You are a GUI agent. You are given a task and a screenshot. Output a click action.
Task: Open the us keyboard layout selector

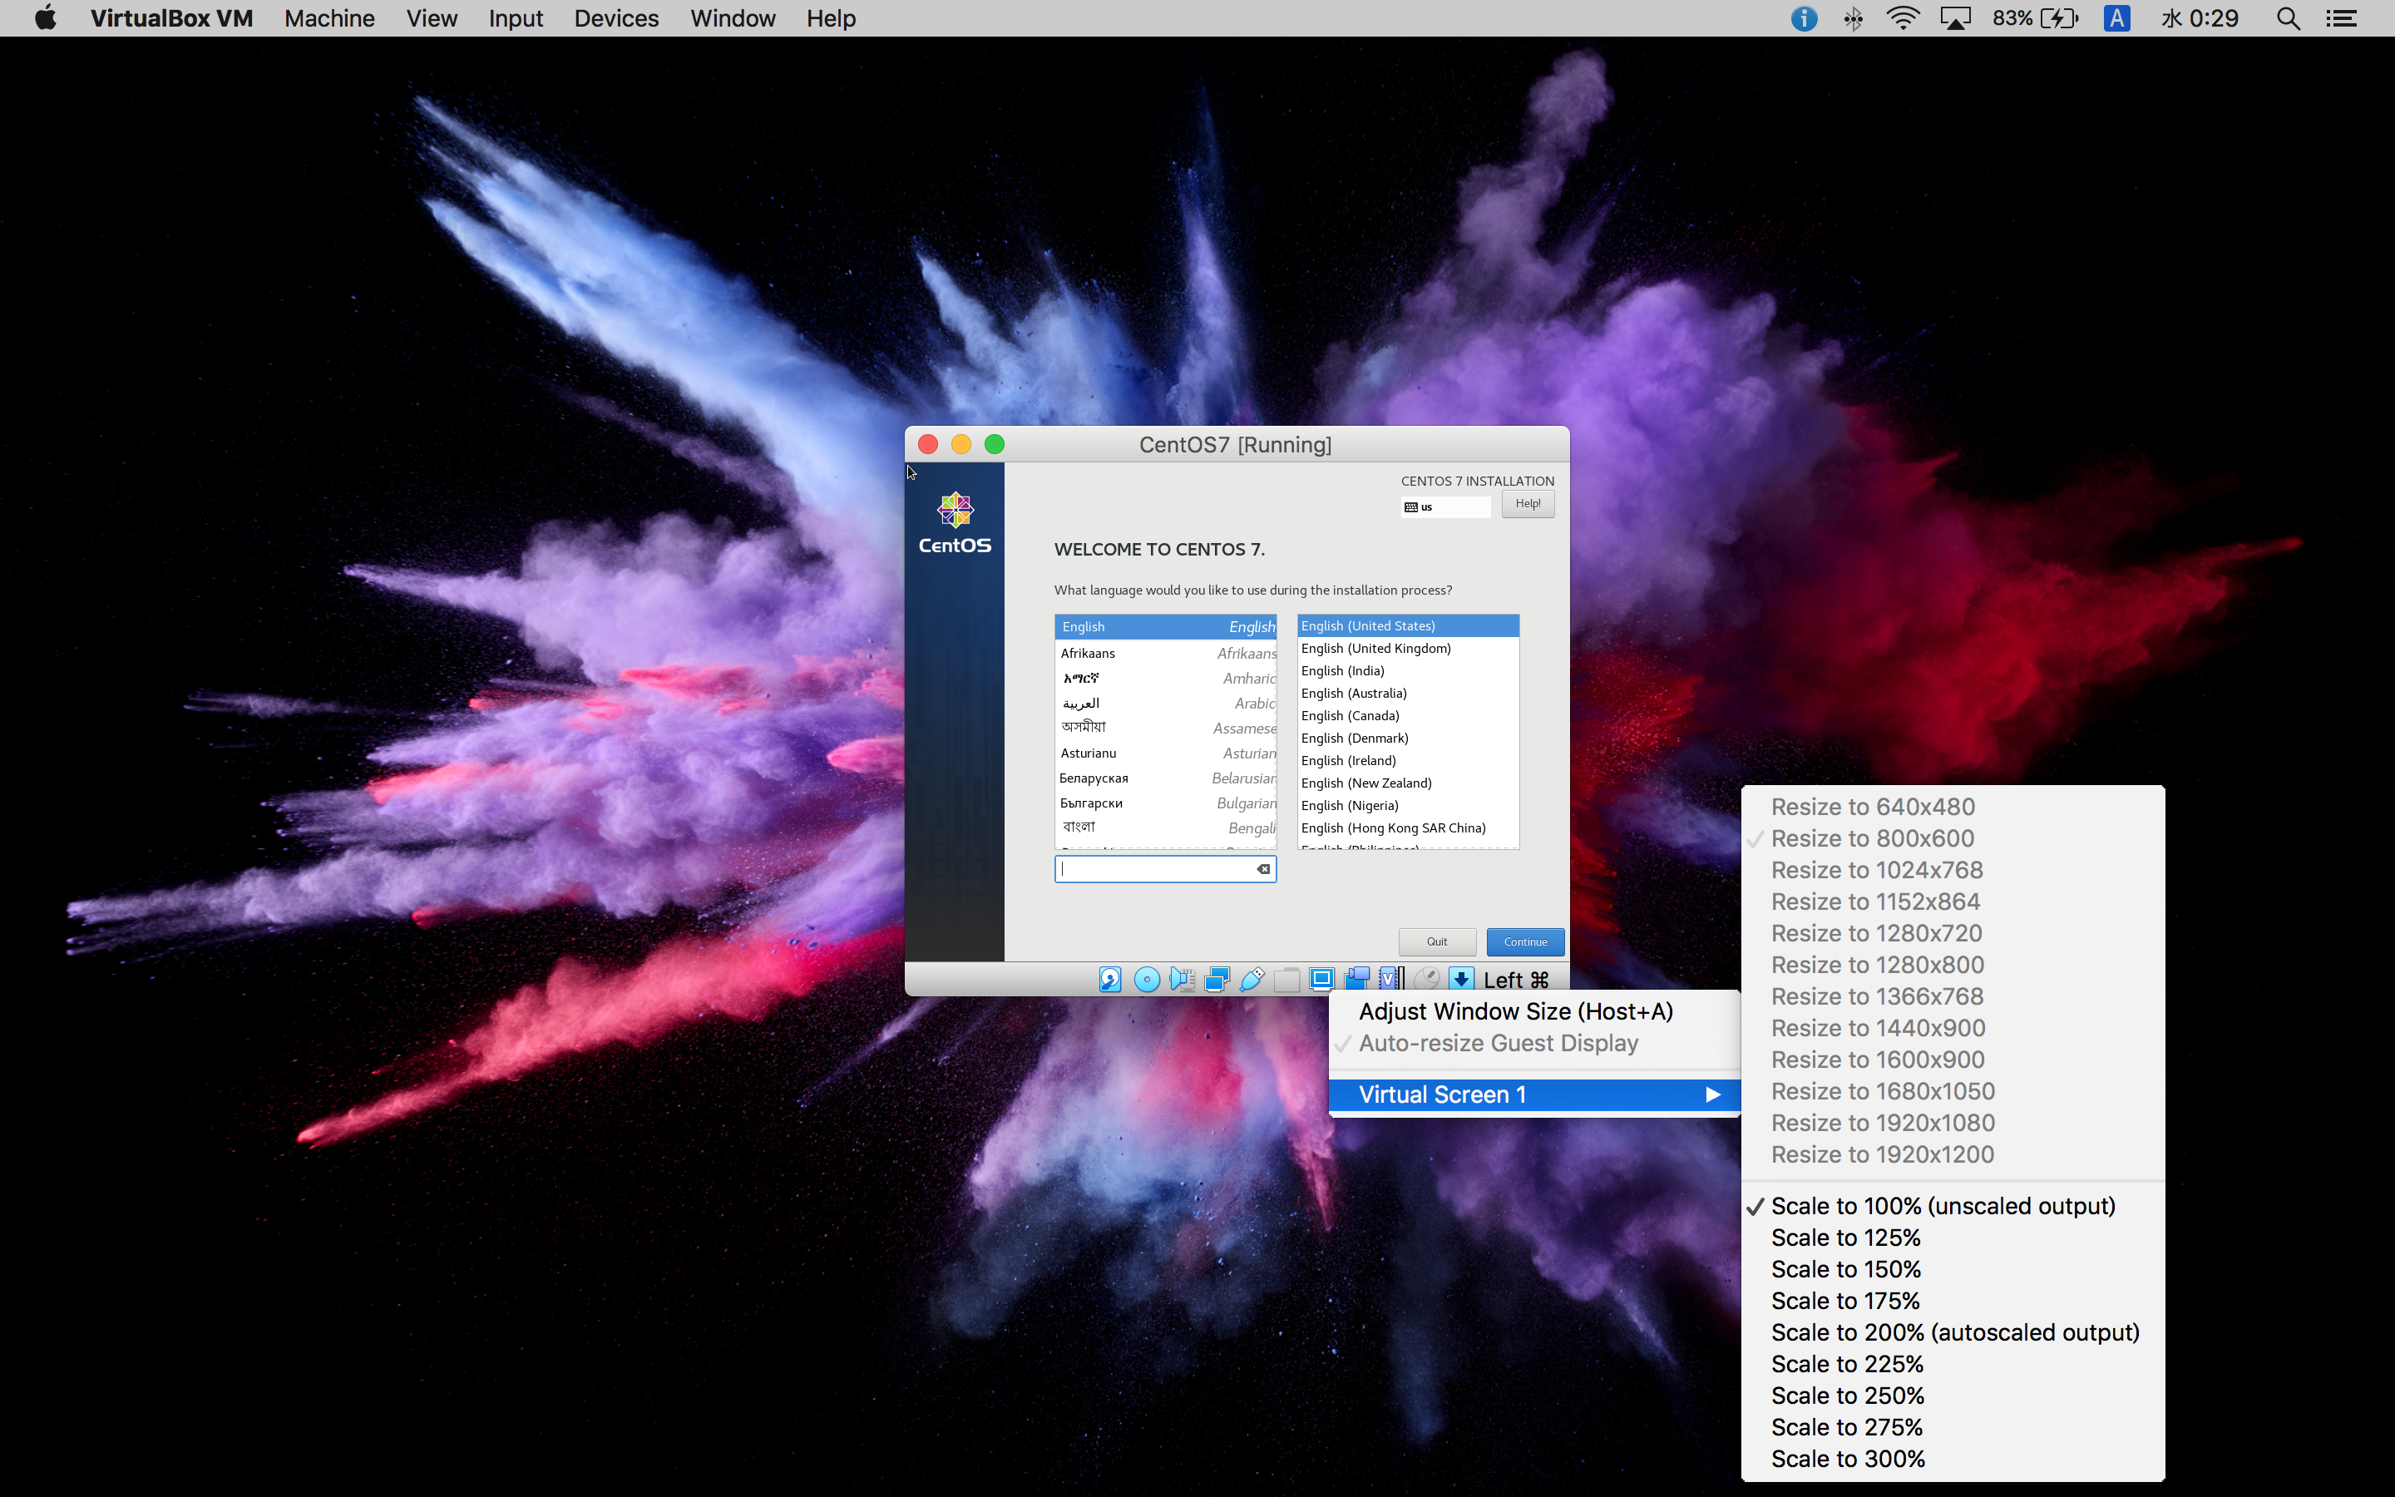(x=1445, y=507)
